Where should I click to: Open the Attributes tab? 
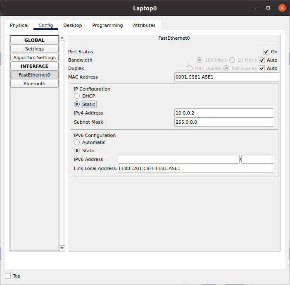[144, 25]
